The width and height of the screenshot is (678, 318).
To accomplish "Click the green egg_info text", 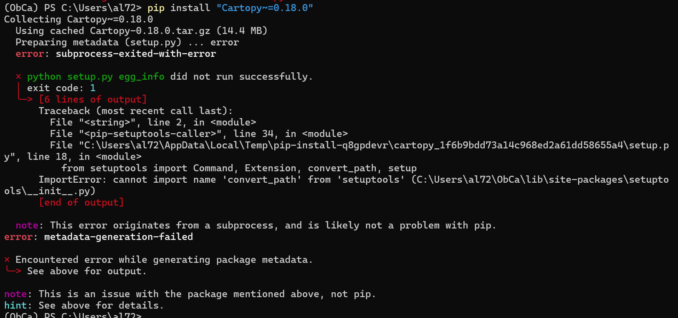I will tap(142, 77).
